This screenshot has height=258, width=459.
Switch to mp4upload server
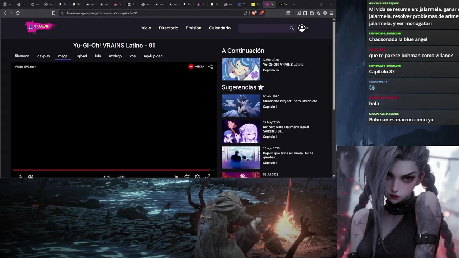[x=153, y=56]
